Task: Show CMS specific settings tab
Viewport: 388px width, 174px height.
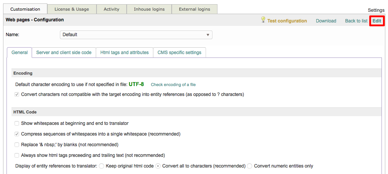Action: pyautogui.click(x=179, y=53)
